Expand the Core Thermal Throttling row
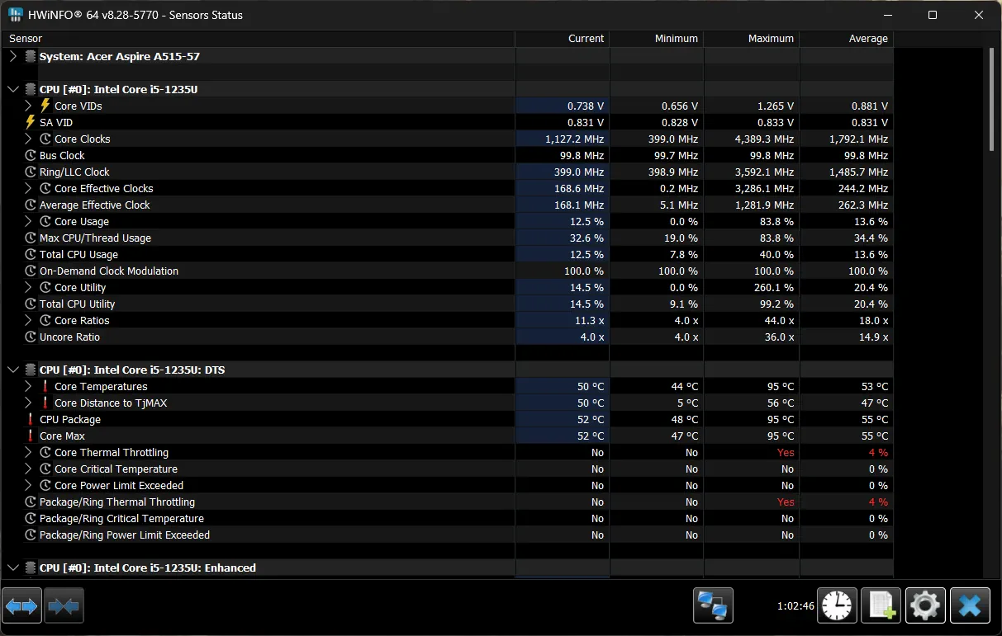The image size is (1002, 636). coord(28,452)
